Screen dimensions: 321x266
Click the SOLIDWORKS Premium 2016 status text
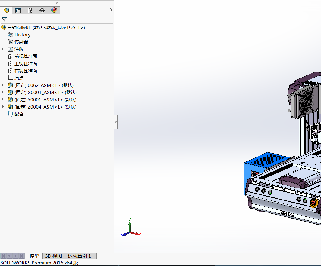(39, 263)
